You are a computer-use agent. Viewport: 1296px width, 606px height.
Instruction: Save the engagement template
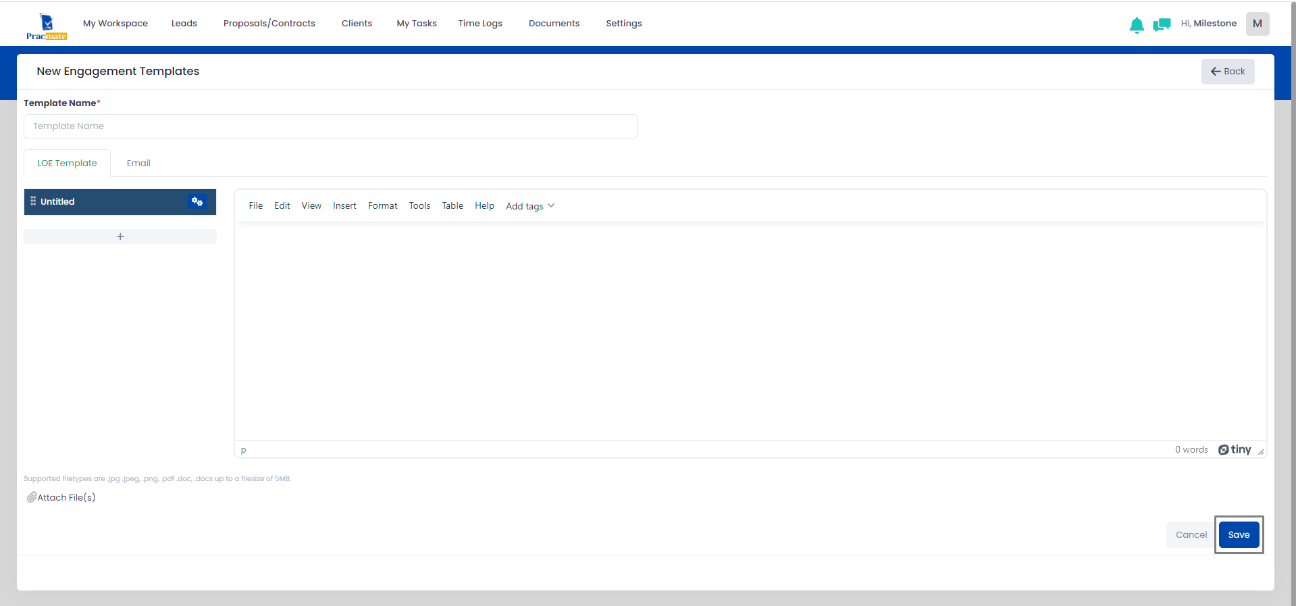(x=1239, y=534)
